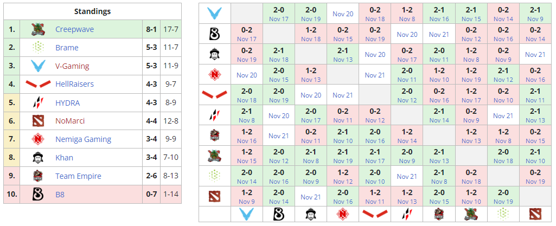Click the B8 logo in the standings list

point(37,193)
